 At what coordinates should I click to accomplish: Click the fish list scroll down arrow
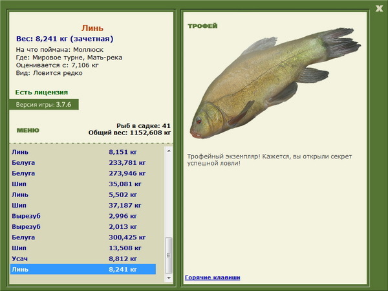169,278
